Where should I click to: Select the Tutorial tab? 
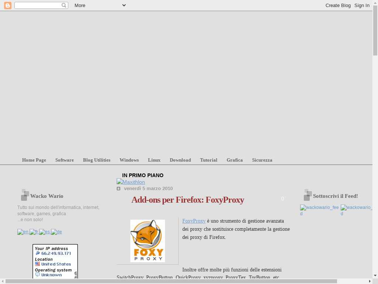[x=209, y=160]
